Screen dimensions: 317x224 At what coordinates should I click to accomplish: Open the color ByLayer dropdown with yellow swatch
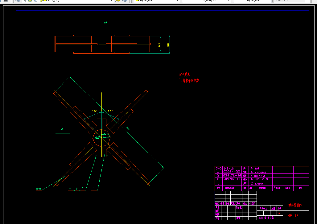tap(157, 1)
